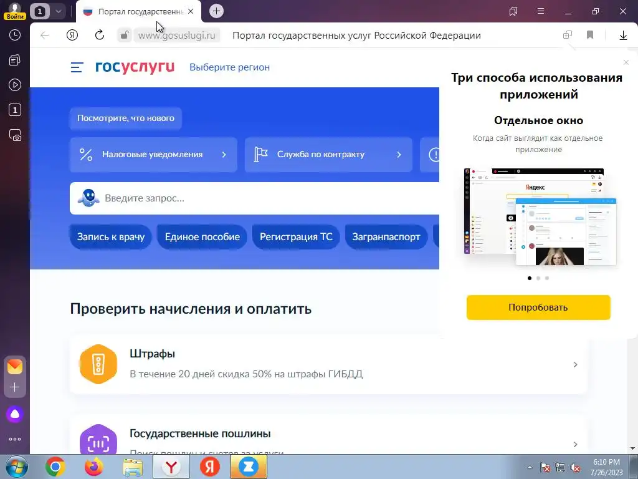Launch Alice assistant purple icon
This screenshot has height=479, width=638.
pyautogui.click(x=15, y=414)
